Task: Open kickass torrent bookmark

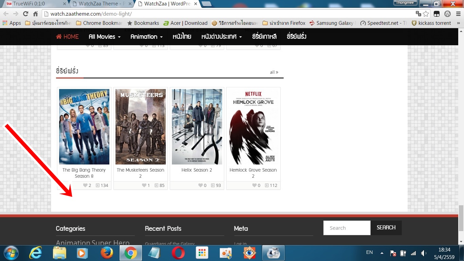Action: [431, 23]
